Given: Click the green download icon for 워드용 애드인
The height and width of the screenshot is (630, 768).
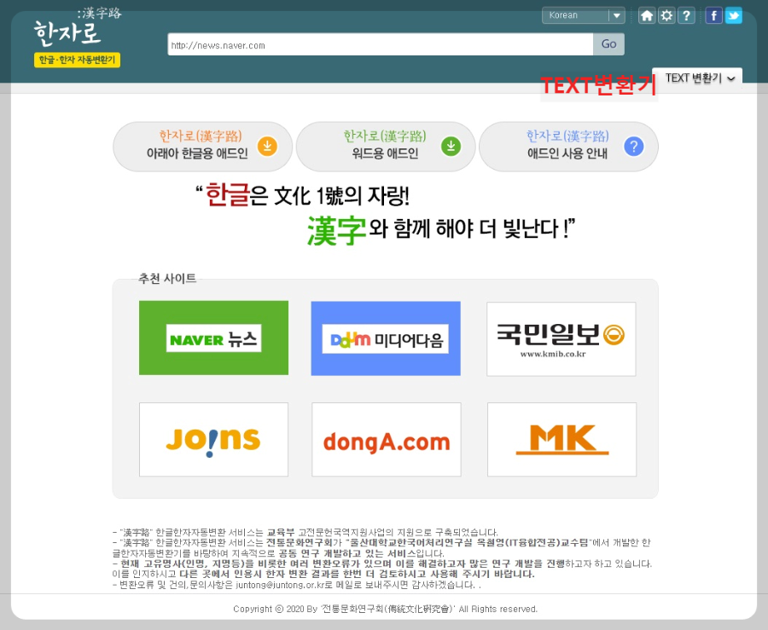Looking at the screenshot, I should pyautogui.click(x=451, y=146).
